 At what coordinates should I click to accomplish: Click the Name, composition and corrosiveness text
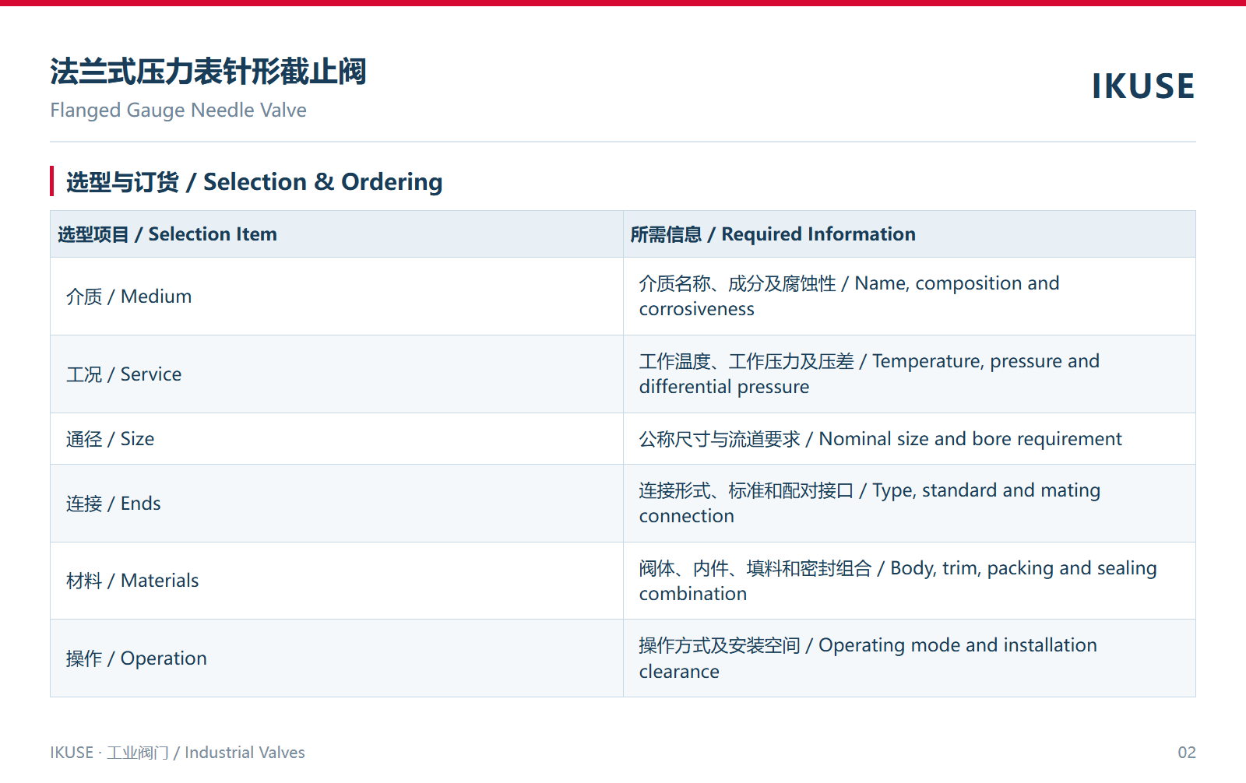point(849,297)
